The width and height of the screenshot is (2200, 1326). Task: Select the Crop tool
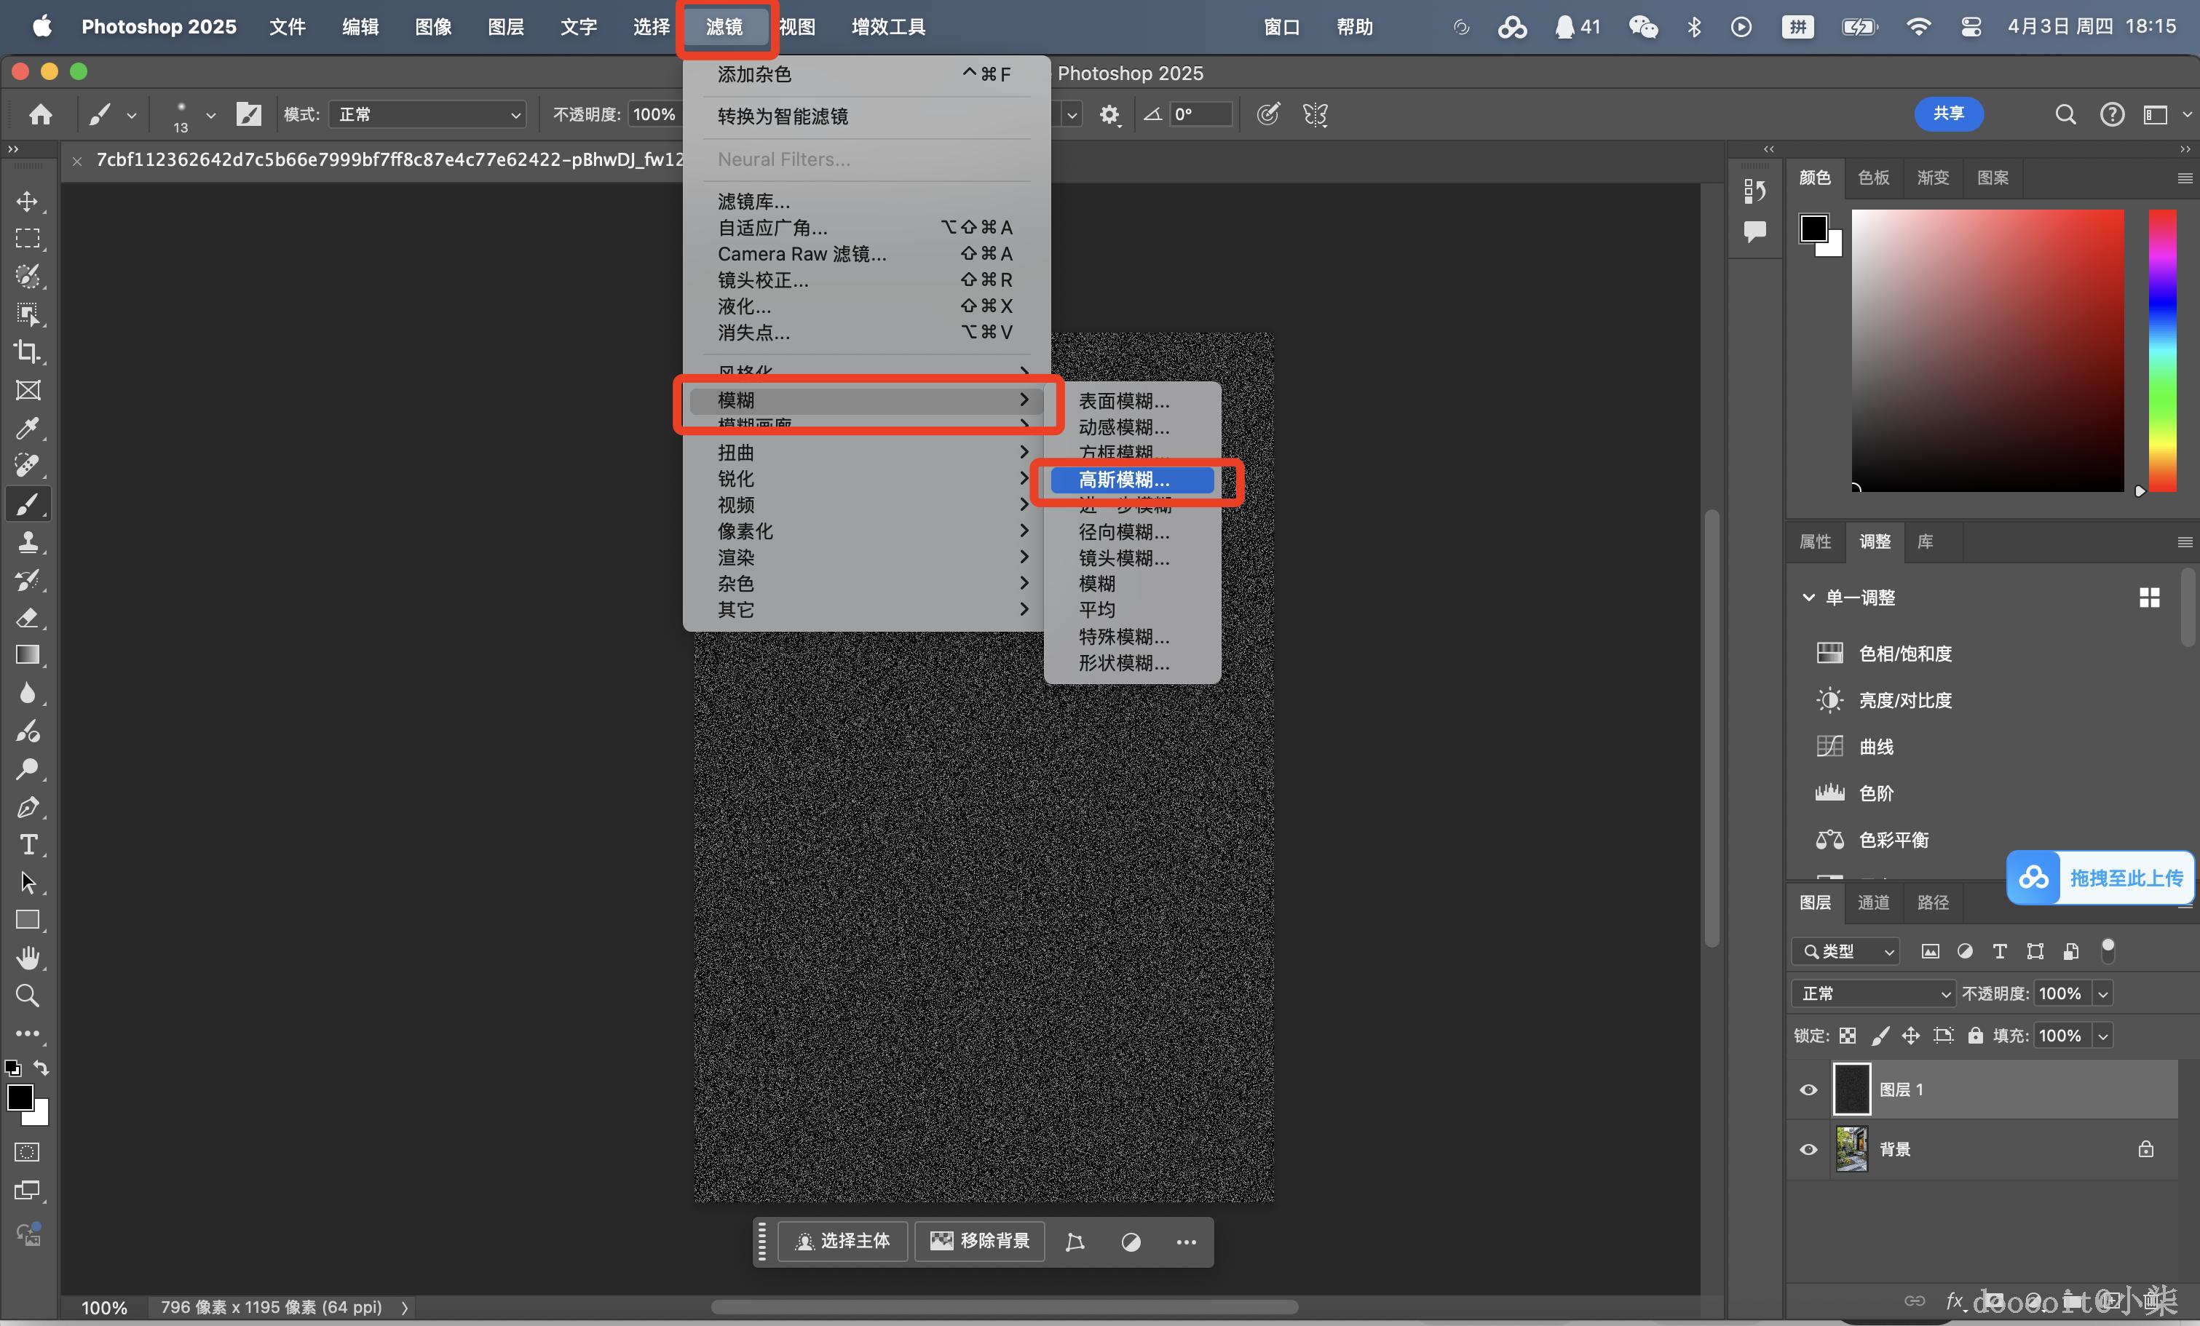pos(28,352)
